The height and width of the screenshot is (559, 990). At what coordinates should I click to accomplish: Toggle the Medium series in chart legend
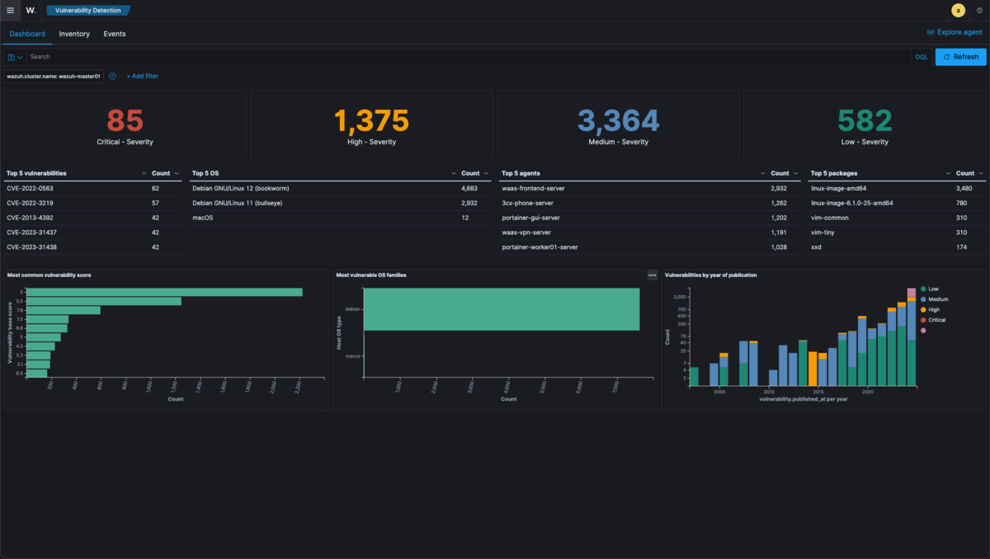pos(937,299)
